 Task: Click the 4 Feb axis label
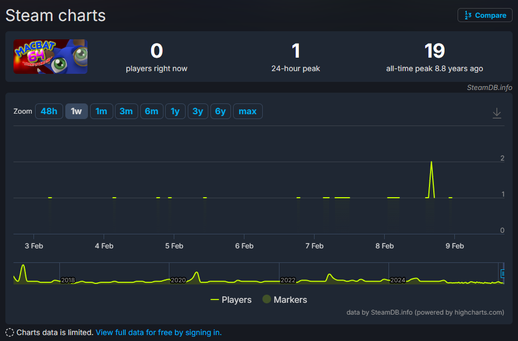[104, 246]
